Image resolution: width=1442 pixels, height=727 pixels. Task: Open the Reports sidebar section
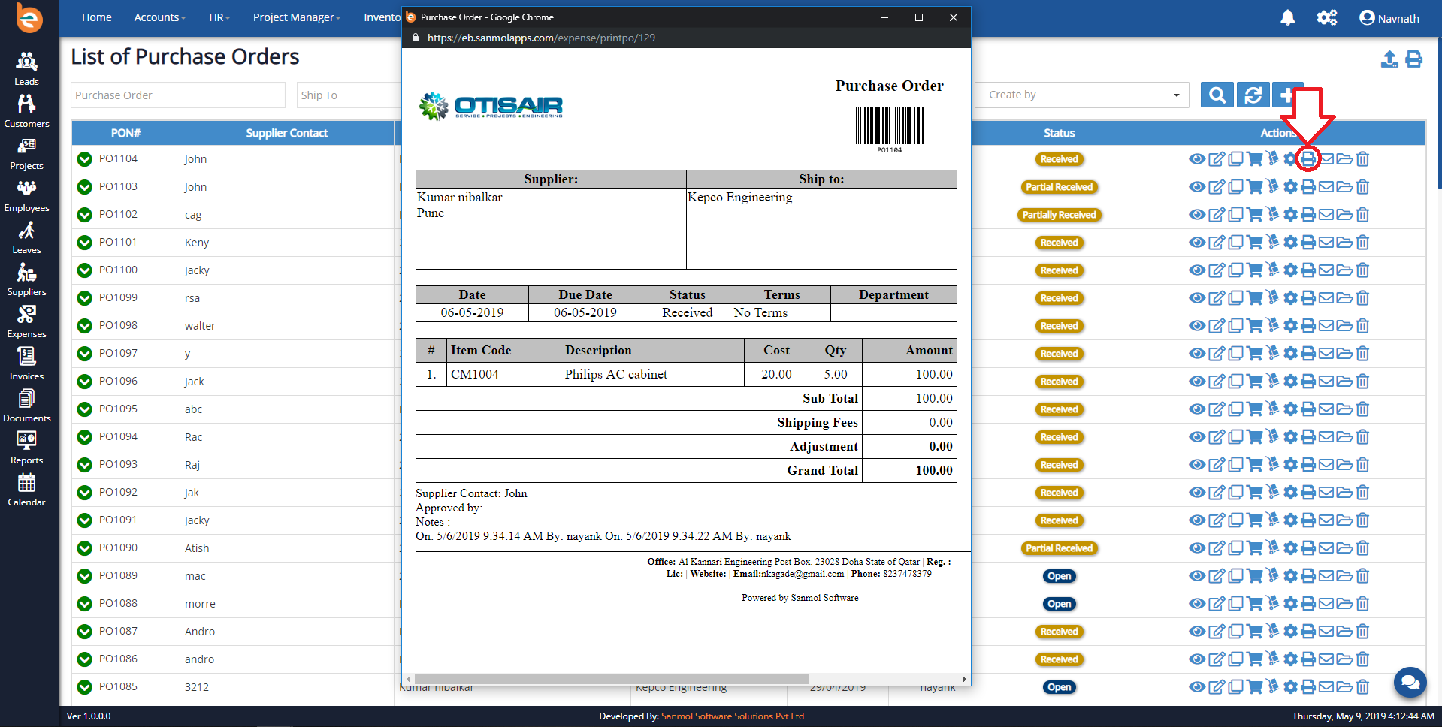click(26, 448)
